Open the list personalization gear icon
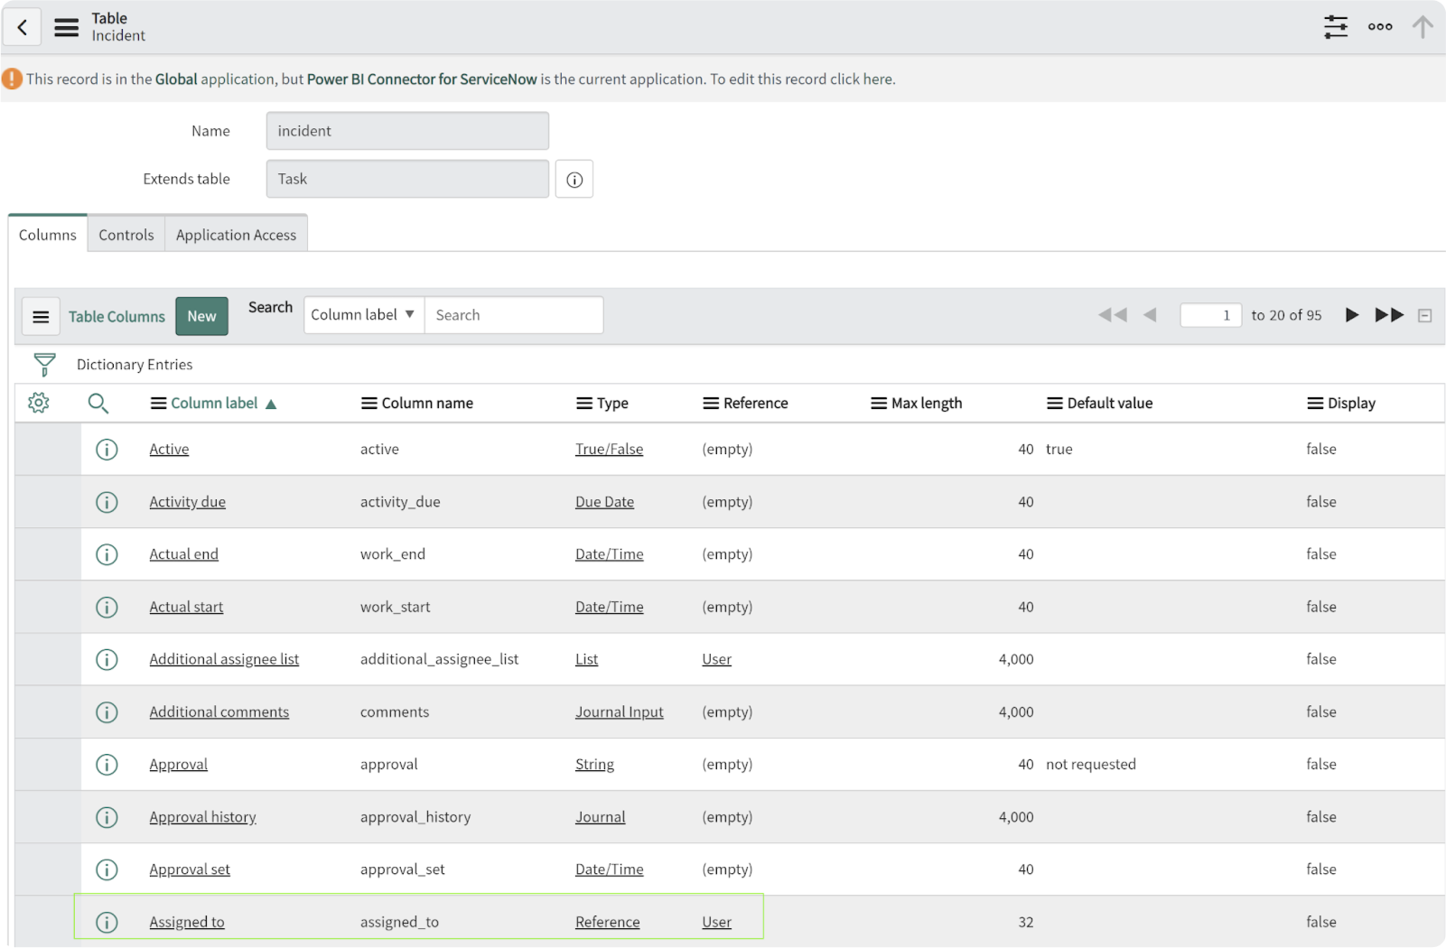The height and width of the screenshot is (948, 1446). coord(38,403)
